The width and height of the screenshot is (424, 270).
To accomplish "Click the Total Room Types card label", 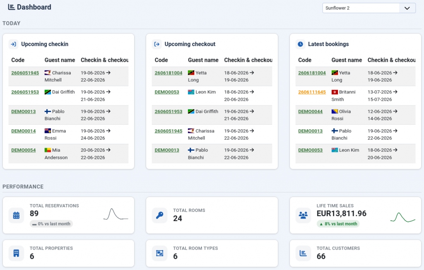I will 195,248.
